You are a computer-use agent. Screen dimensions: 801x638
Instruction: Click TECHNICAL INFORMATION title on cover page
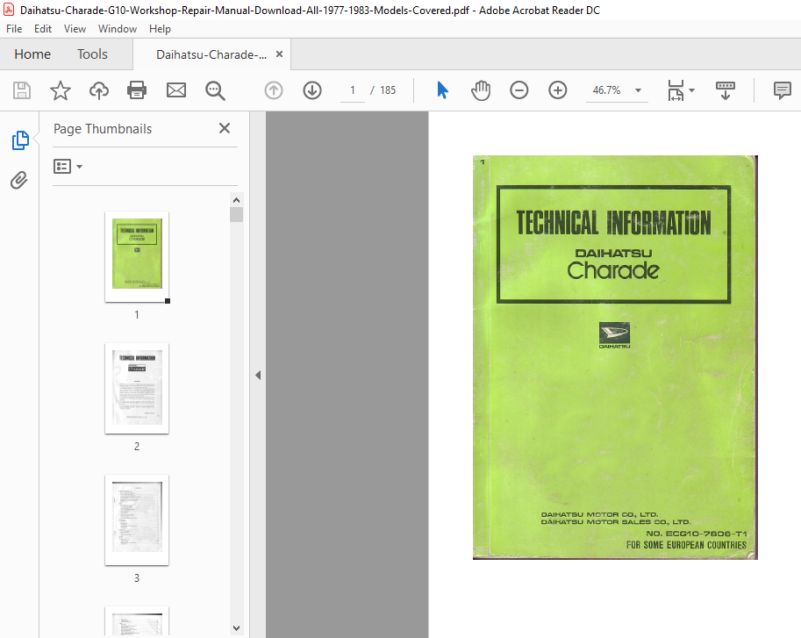[x=613, y=223]
